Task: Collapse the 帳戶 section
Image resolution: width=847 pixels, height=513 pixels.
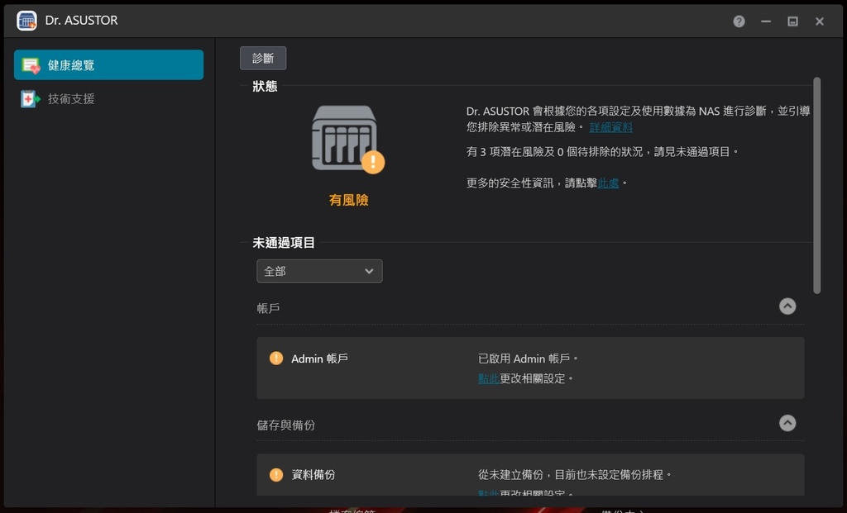Action: (x=787, y=306)
